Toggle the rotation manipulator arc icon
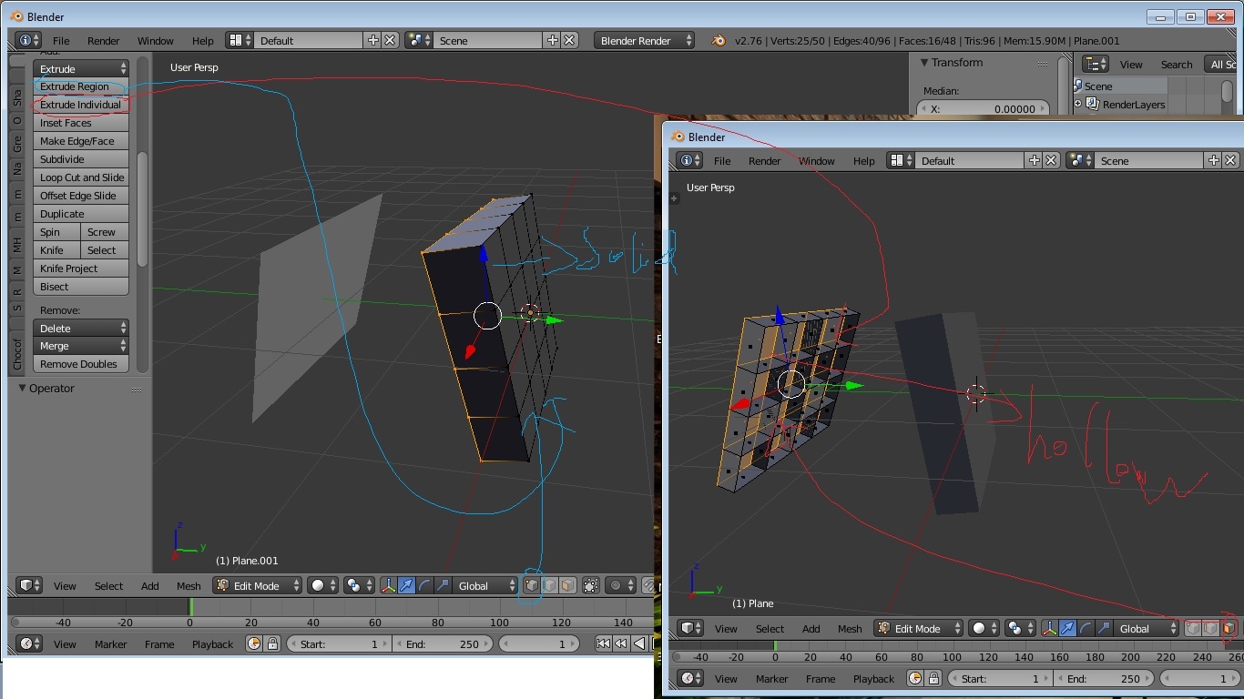1244x699 pixels. 423,585
